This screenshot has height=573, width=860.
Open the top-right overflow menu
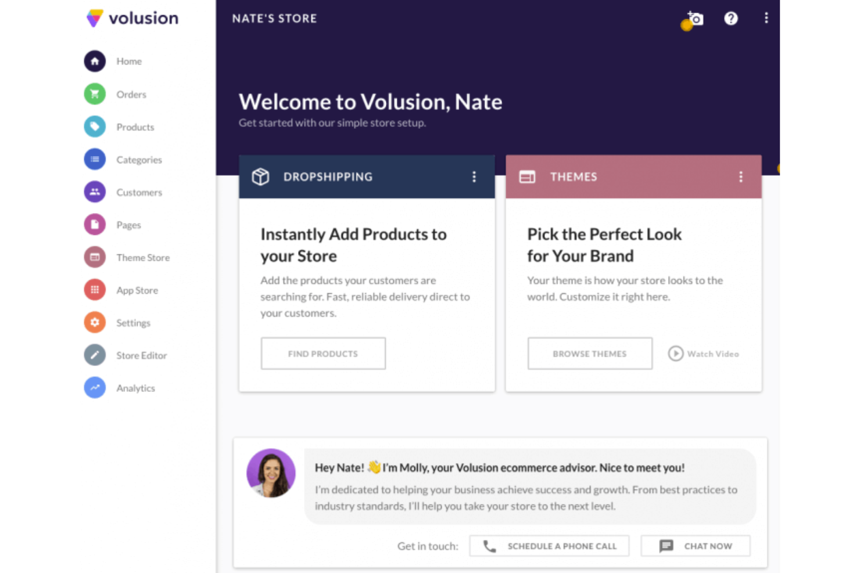pyautogui.click(x=766, y=18)
